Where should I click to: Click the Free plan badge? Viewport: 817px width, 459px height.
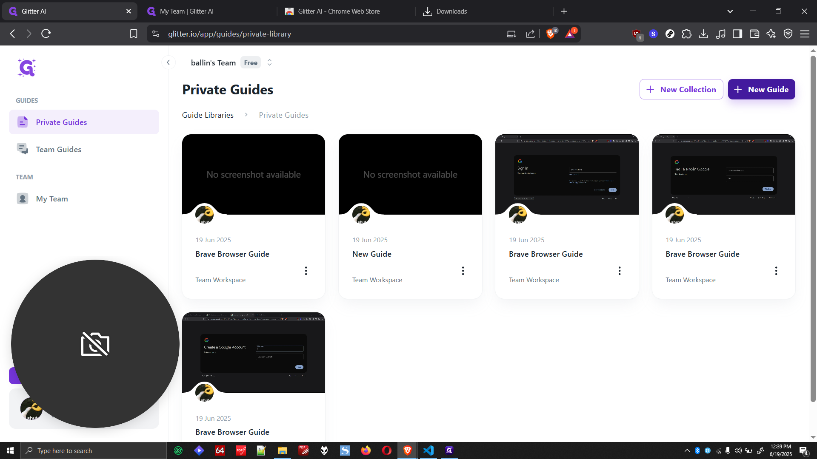click(x=251, y=62)
